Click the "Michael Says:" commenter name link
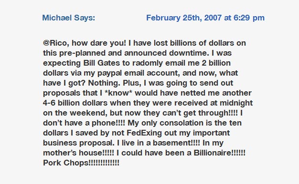The image size is (299, 184). point(69,18)
